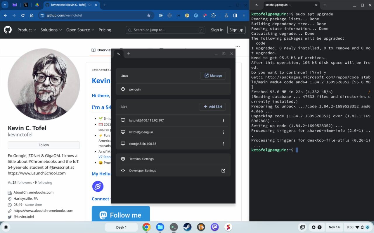Viewport: 374px width, 233px height.
Task: Open options menu for root@45.56.100.85
Action: click(x=223, y=144)
